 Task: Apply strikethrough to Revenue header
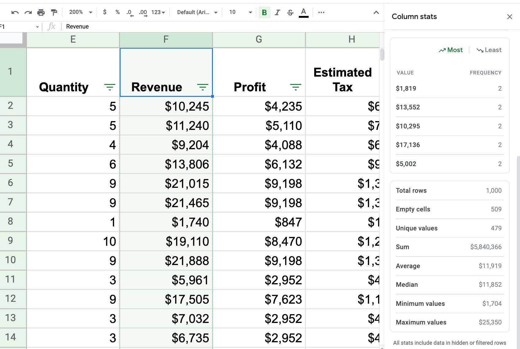[x=290, y=12]
